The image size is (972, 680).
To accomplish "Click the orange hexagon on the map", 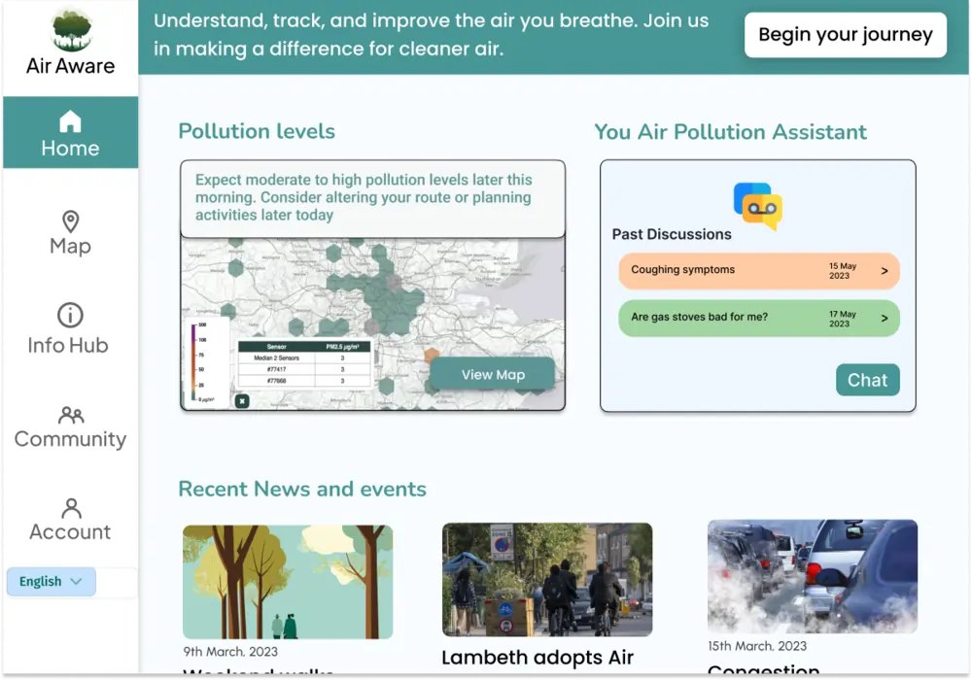I will [432, 357].
